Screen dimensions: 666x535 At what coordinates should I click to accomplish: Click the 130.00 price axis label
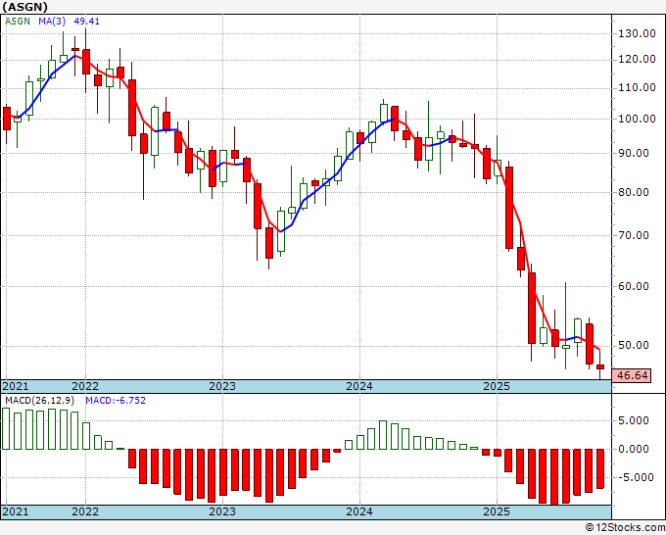637,33
